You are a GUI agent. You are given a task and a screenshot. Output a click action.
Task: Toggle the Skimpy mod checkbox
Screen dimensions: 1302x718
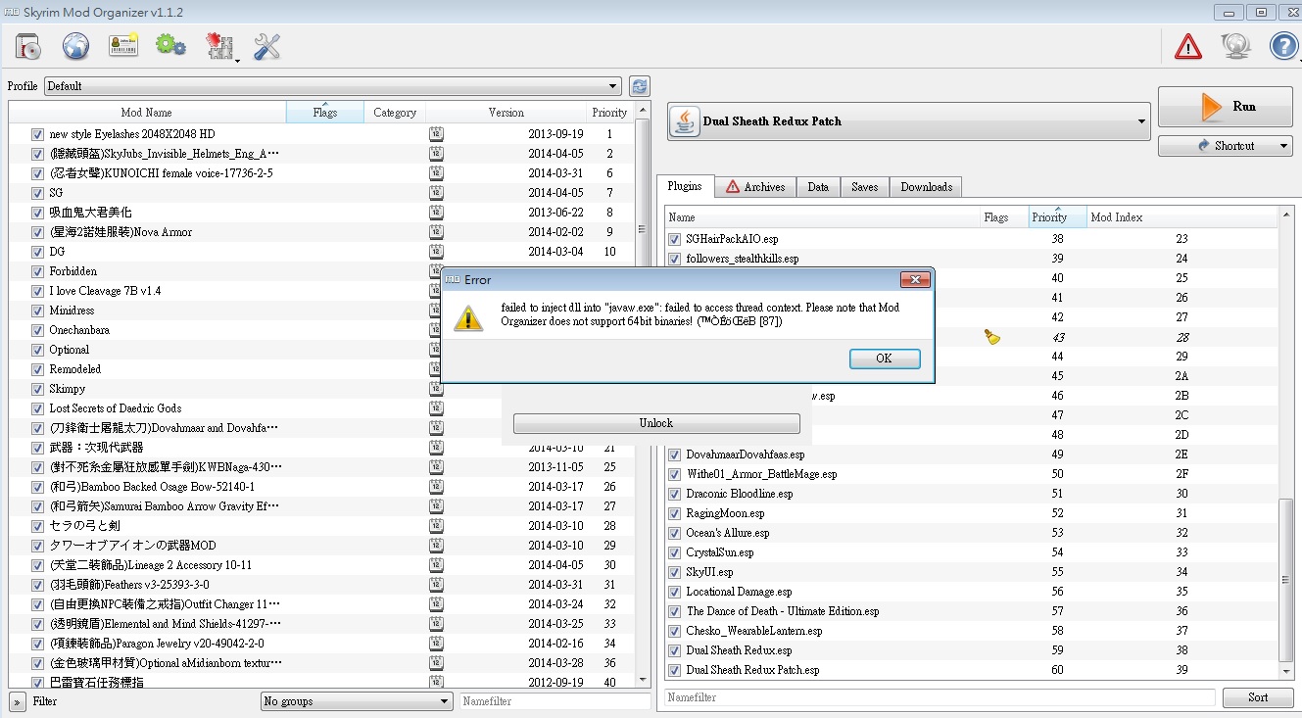point(37,389)
